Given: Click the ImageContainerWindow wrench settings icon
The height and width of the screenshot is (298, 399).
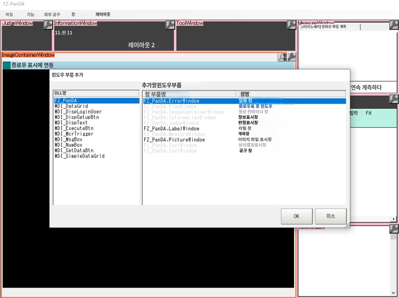Looking at the screenshot, I should (291, 57).
